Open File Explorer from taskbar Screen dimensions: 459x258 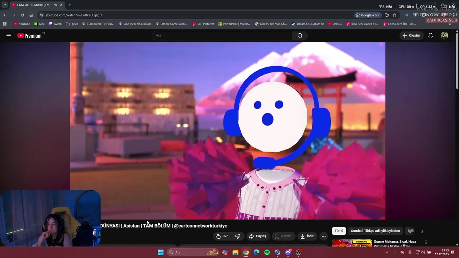click(235, 252)
